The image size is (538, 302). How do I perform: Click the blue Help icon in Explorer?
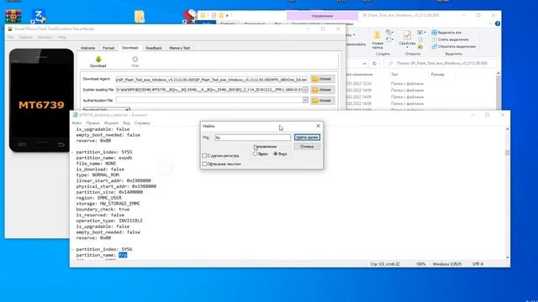(x=497, y=23)
